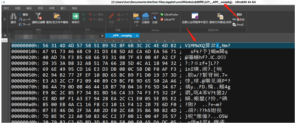Viewport: 295px width, 123px height.
Task: Delete active file with 删除
Action: point(237,14)
